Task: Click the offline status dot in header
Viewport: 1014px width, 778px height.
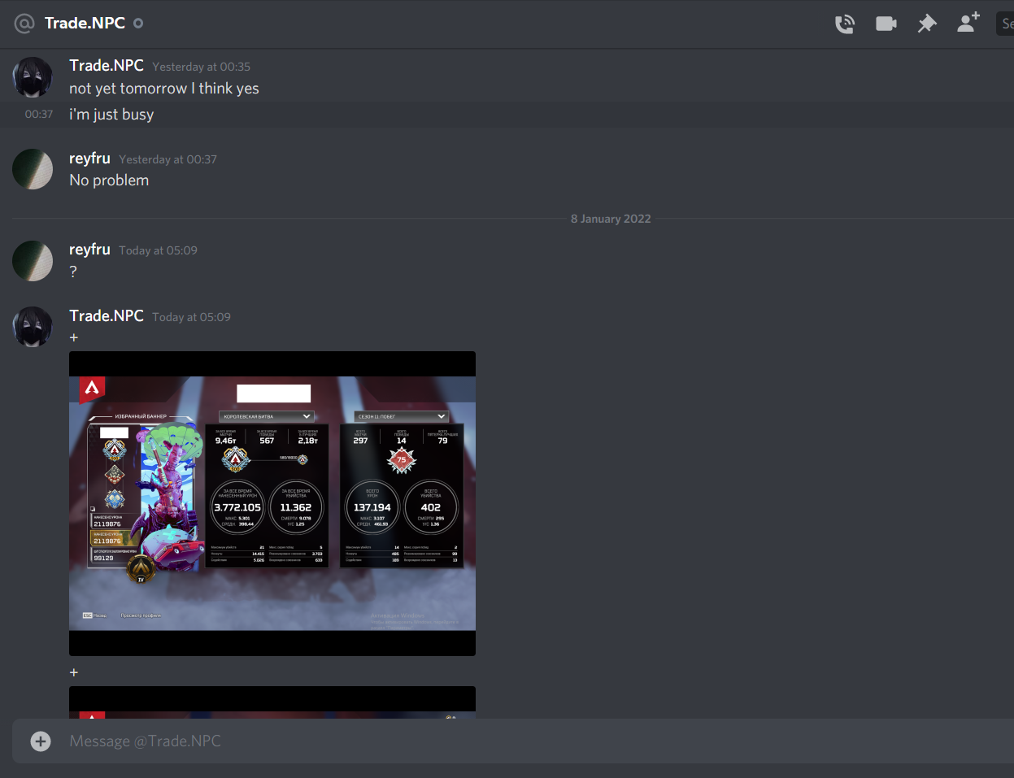Action: (x=138, y=23)
